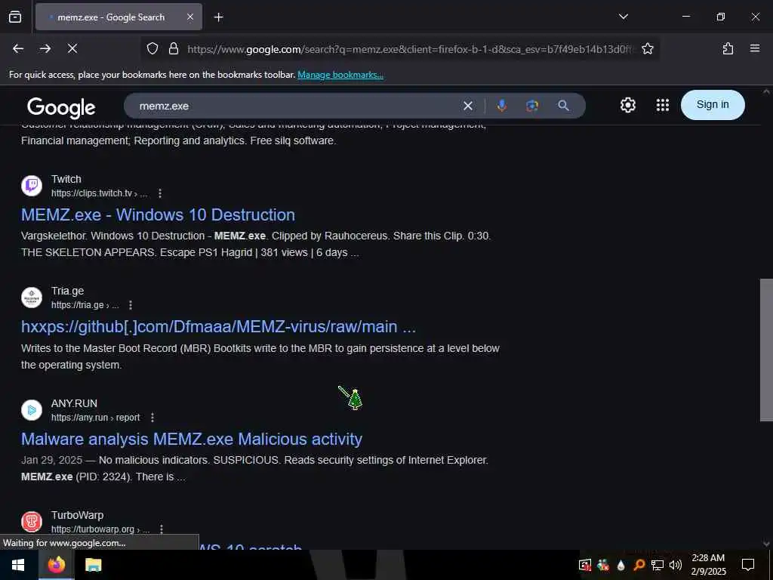Open Firefox View from the tab strip icon
This screenshot has width=773, height=580.
(15, 17)
